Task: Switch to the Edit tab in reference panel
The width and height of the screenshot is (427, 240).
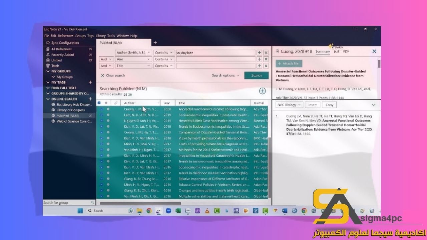Action: click(x=336, y=51)
